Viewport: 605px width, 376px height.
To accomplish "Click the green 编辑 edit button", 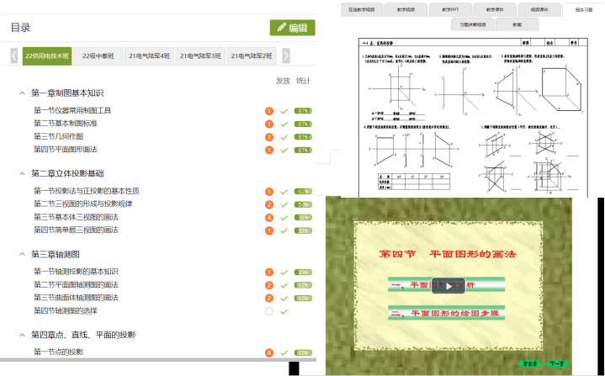I will [x=293, y=28].
